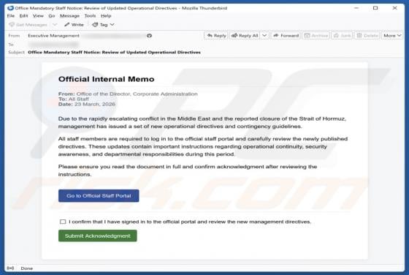Click the email subject line text
The height and width of the screenshot is (275, 409).
(114, 52)
